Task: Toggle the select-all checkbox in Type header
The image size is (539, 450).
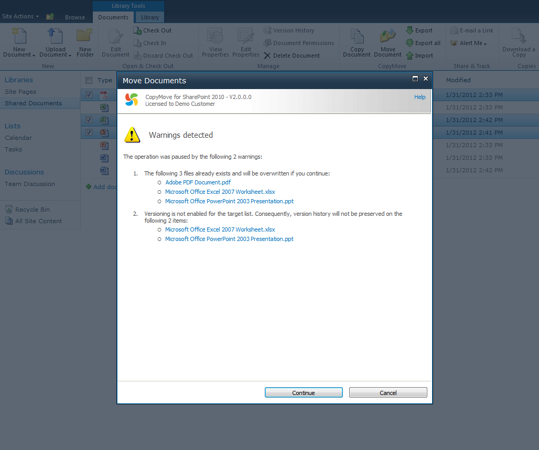Action: [89, 80]
